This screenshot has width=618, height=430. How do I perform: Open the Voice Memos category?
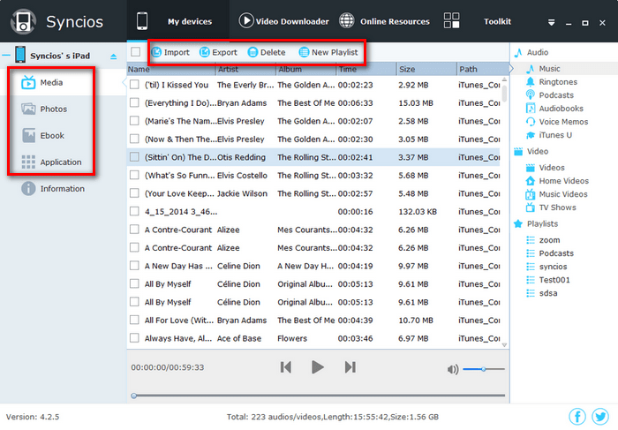pyautogui.click(x=563, y=122)
